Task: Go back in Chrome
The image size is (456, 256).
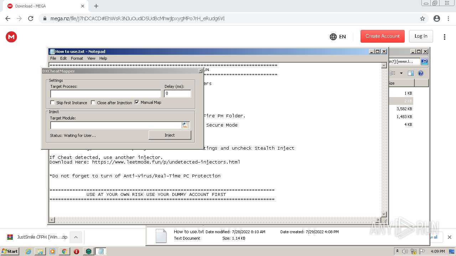Action: 8,18
